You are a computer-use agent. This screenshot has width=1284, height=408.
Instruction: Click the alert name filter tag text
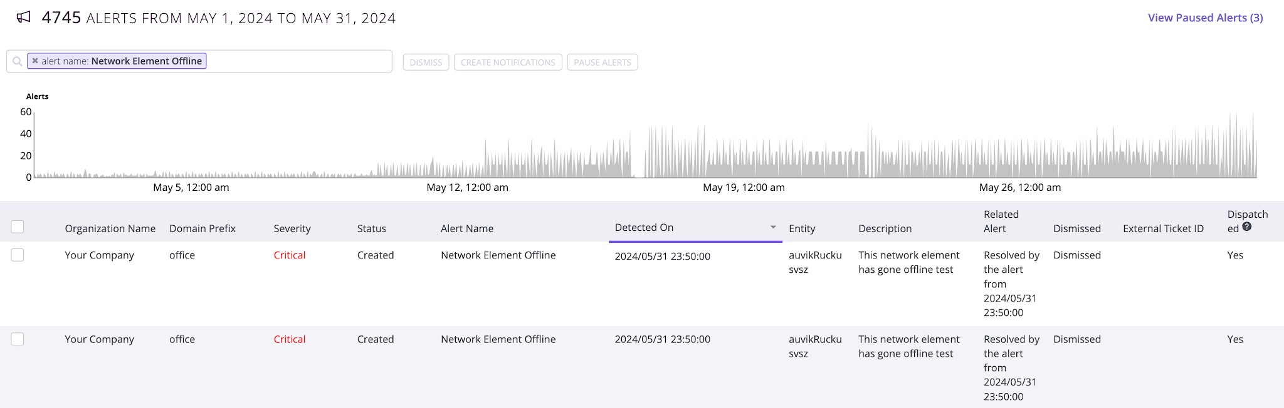pos(122,61)
